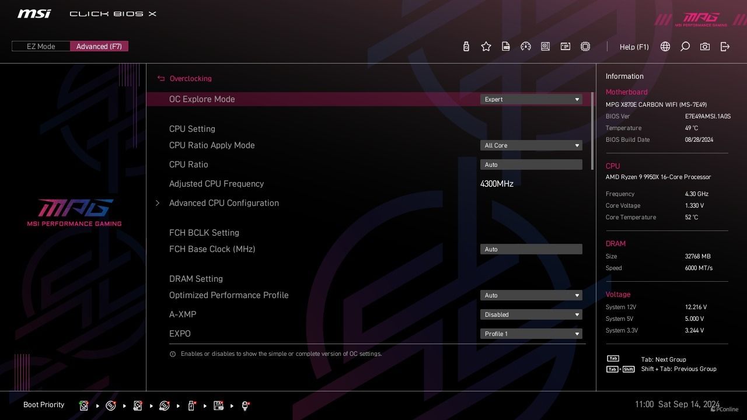Click the exit icon in the toolbar

click(x=725, y=47)
